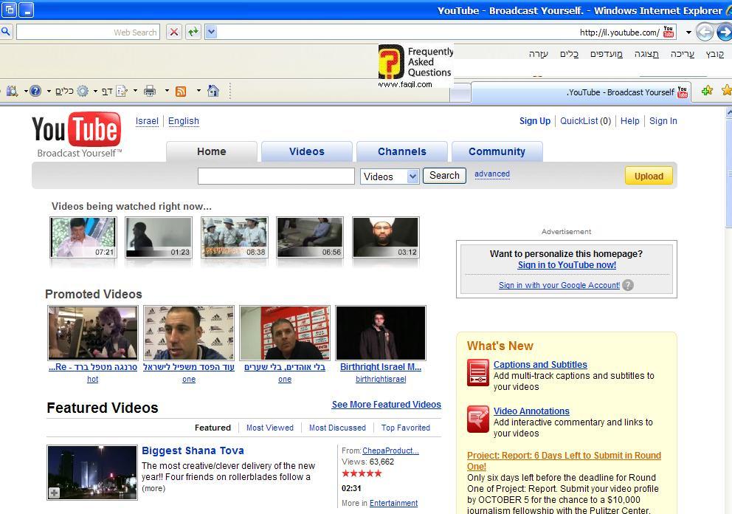
Task: Click the red X stop button
Action: pos(173,32)
